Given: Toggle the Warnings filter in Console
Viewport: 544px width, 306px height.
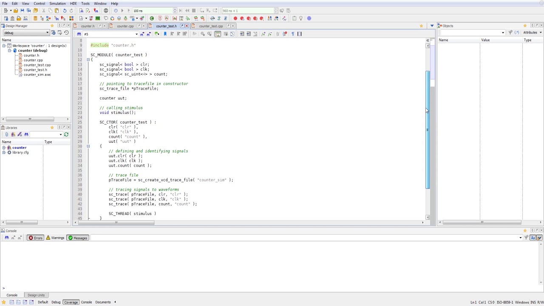Looking at the screenshot, I should [x=55, y=238].
